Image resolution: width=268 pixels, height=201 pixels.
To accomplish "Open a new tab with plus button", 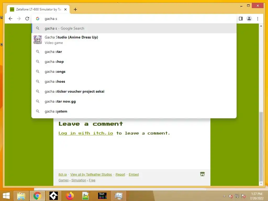I will pos(75,9).
